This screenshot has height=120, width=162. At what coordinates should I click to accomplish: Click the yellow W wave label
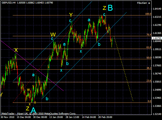[x=53, y=34]
